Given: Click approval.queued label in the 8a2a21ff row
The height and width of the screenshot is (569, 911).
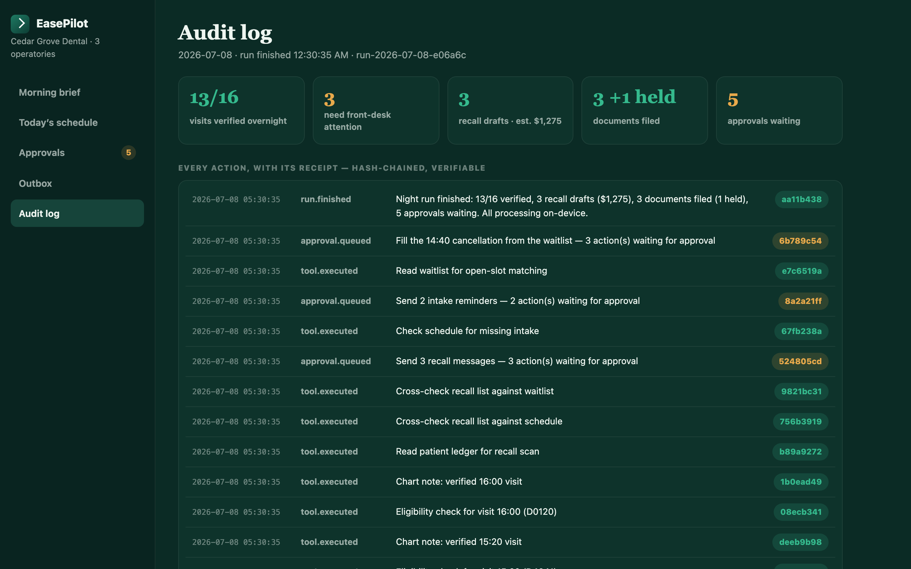Looking at the screenshot, I should point(335,301).
